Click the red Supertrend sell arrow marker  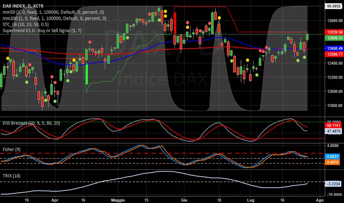click(175, 23)
